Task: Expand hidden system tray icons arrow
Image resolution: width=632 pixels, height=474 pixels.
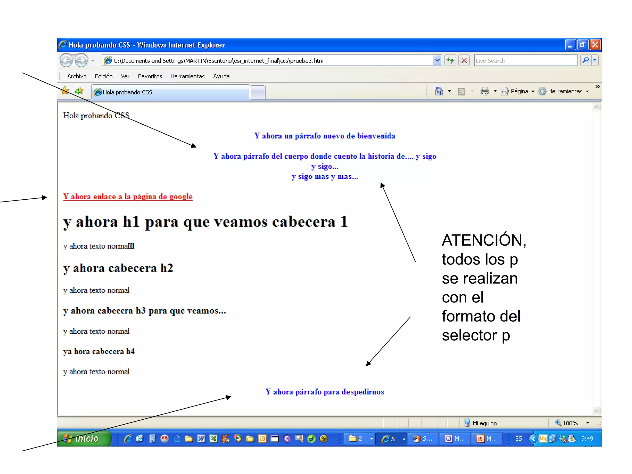Action: point(533,439)
